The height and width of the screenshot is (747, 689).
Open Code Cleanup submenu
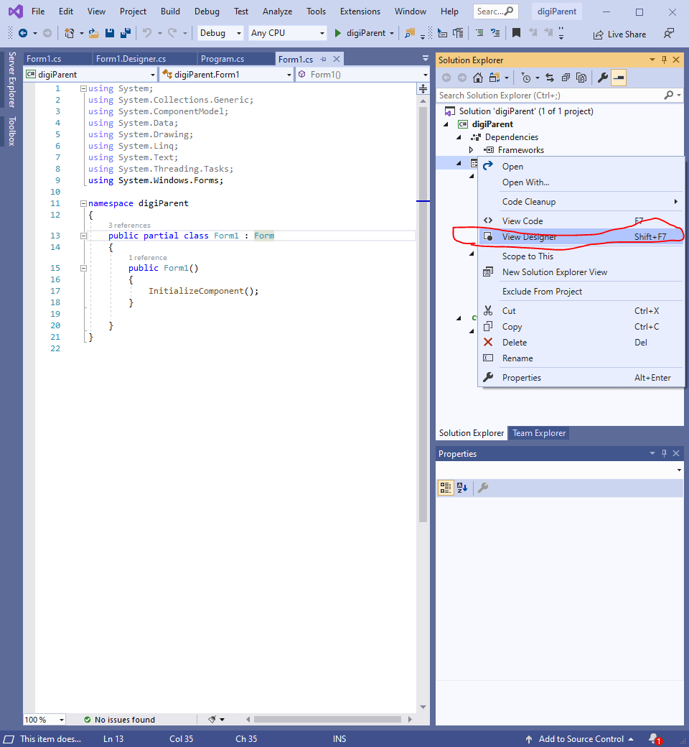coord(581,202)
